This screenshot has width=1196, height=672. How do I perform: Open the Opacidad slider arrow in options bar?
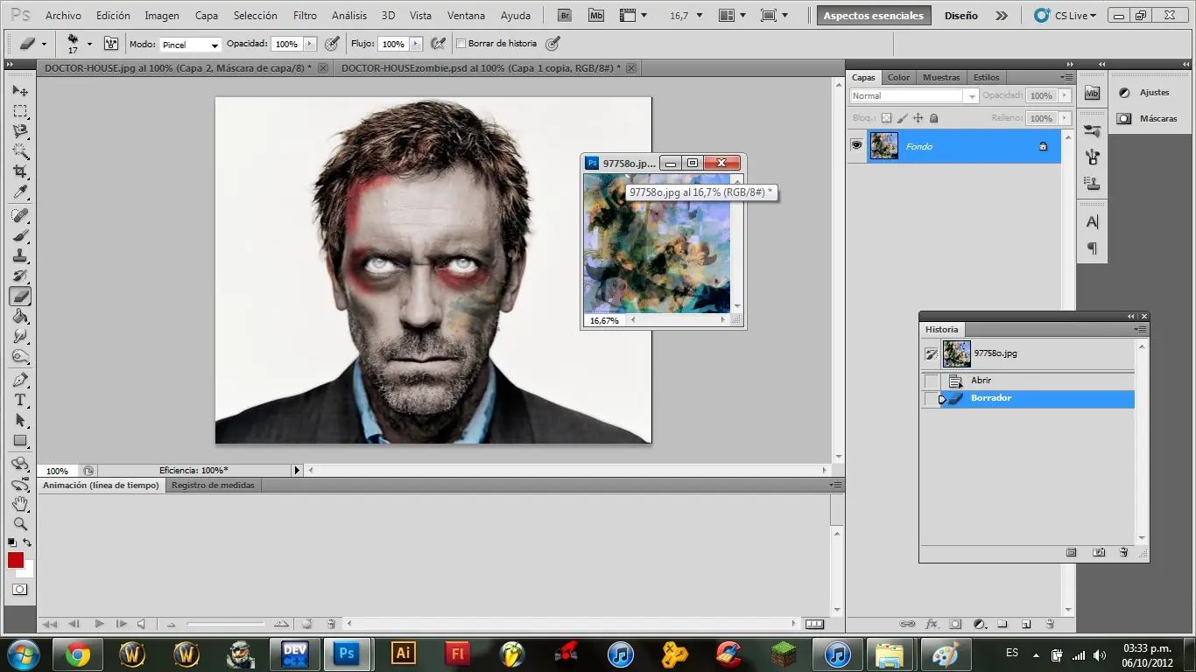coord(310,44)
